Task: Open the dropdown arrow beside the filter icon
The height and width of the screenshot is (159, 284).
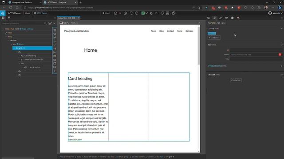Action: 54,23
